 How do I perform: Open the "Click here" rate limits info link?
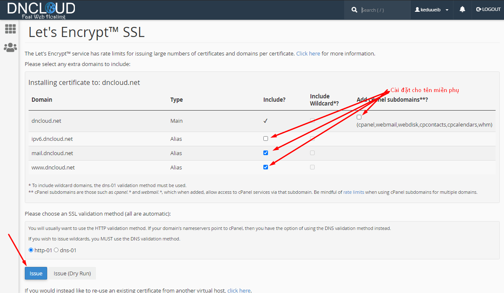pyautogui.click(x=308, y=54)
